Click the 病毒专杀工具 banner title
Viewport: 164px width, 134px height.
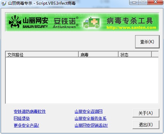tap(130, 21)
